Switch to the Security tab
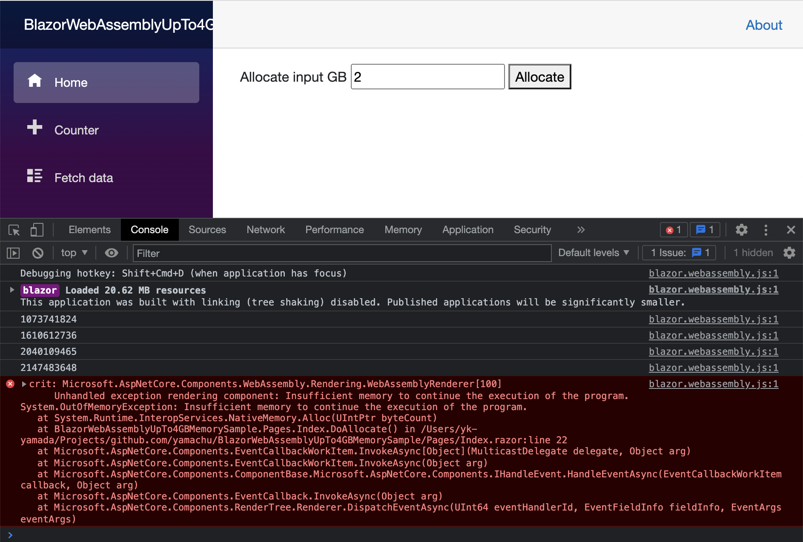This screenshot has width=803, height=542. (x=532, y=230)
